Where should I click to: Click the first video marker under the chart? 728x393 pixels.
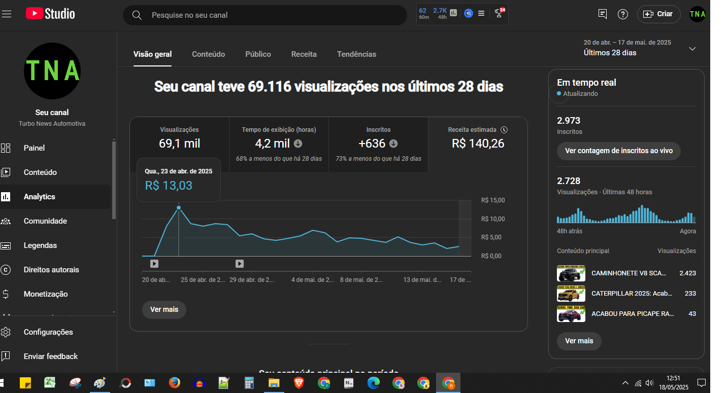coord(154,264)
